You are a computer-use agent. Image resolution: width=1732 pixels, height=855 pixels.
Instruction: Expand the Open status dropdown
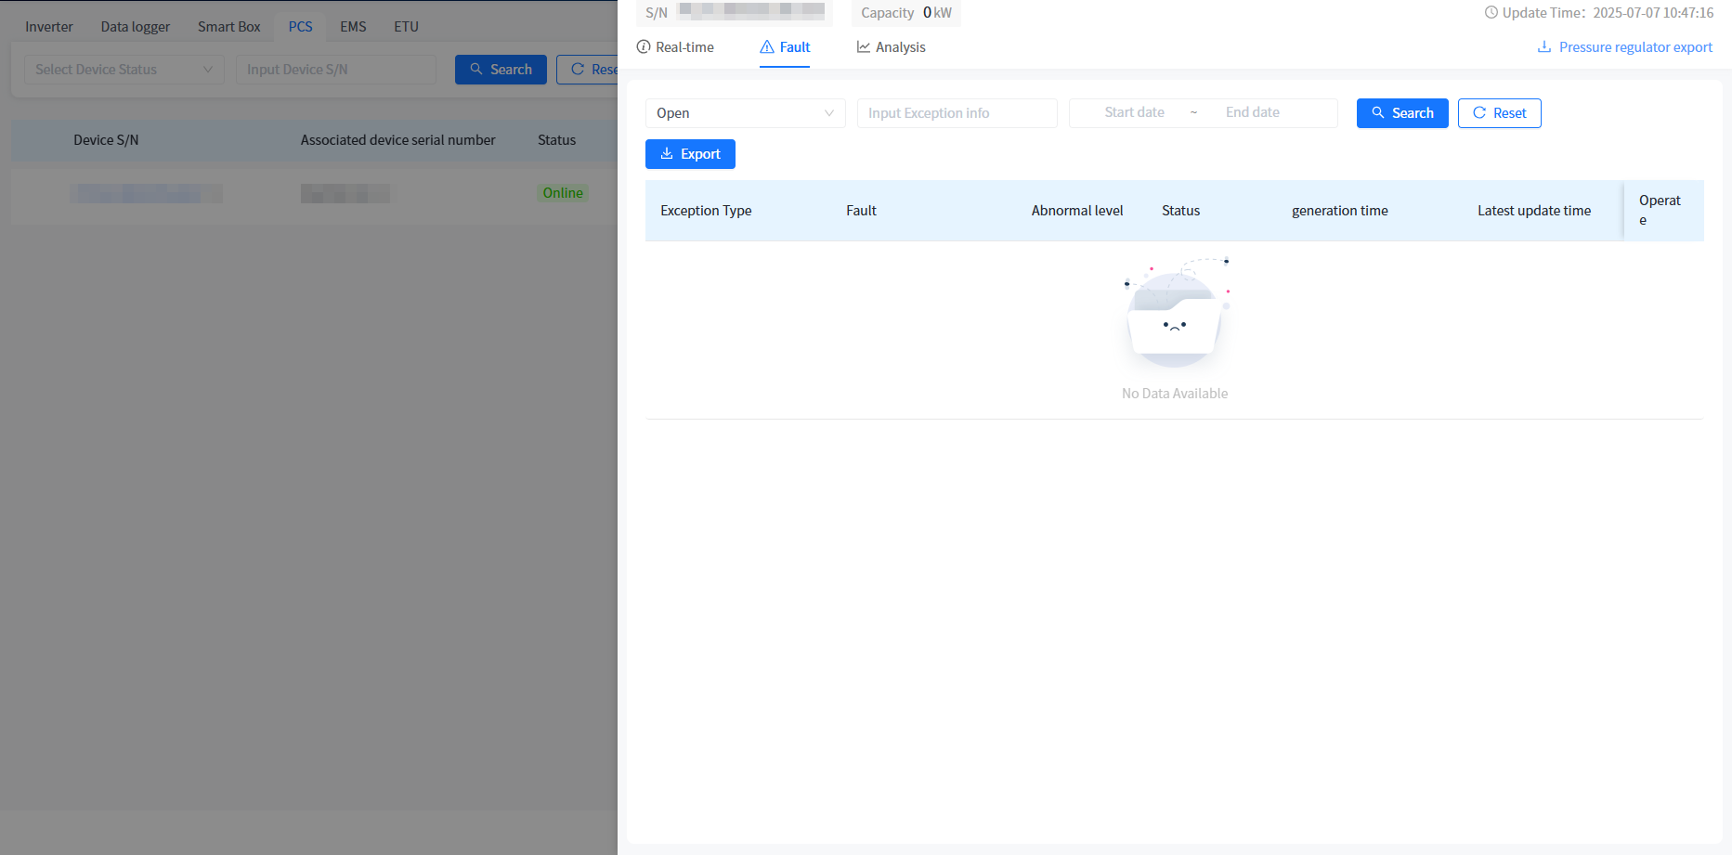click(745, 113)
